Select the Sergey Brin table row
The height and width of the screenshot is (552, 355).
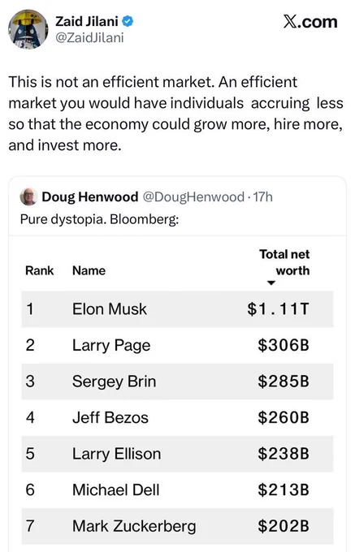click(177, 382)
